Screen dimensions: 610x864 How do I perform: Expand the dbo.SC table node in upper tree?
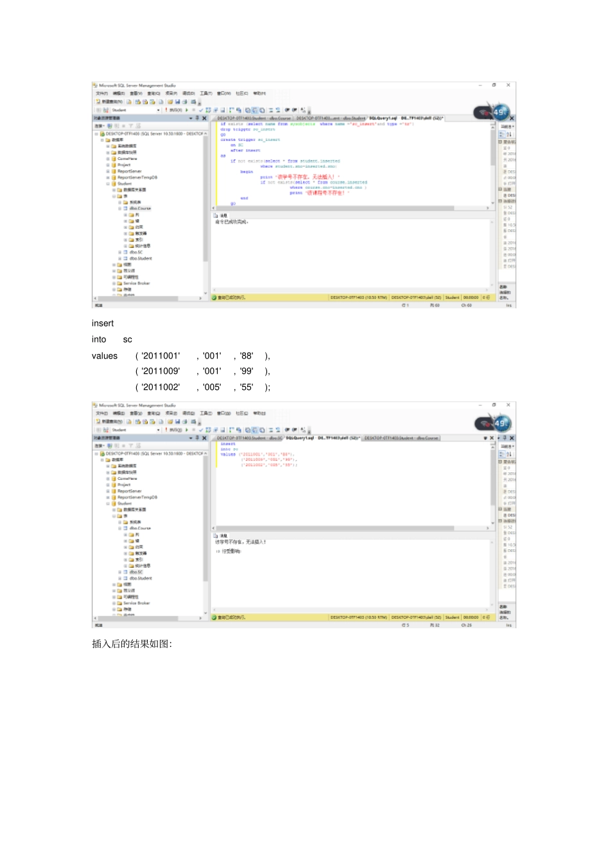119,252
